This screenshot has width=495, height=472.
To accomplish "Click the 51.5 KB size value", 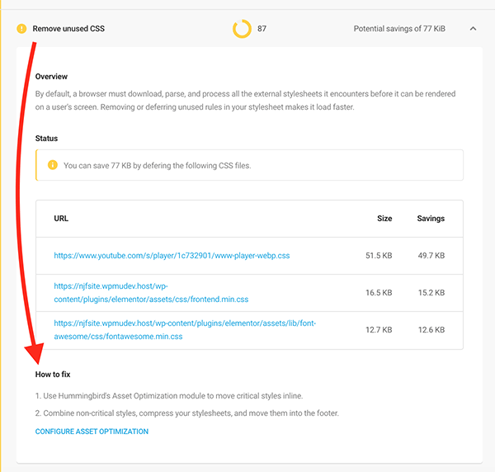I will 379,256.
